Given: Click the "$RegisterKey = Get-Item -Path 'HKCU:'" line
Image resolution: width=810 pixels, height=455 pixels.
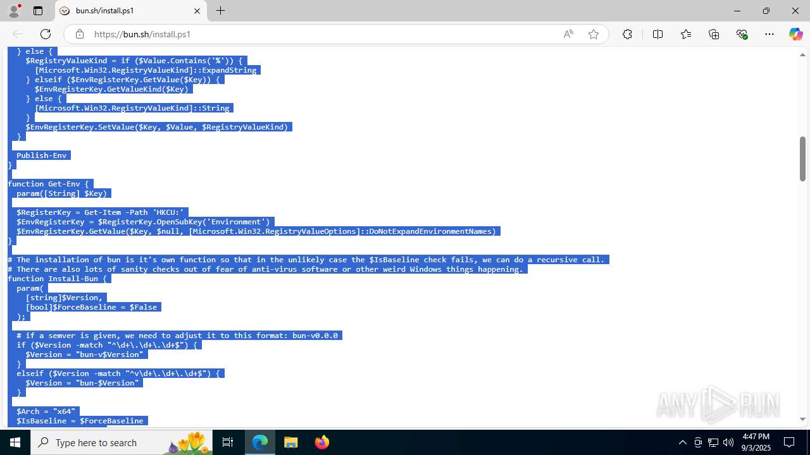Looking at the screenshot, I should (101, 212).
